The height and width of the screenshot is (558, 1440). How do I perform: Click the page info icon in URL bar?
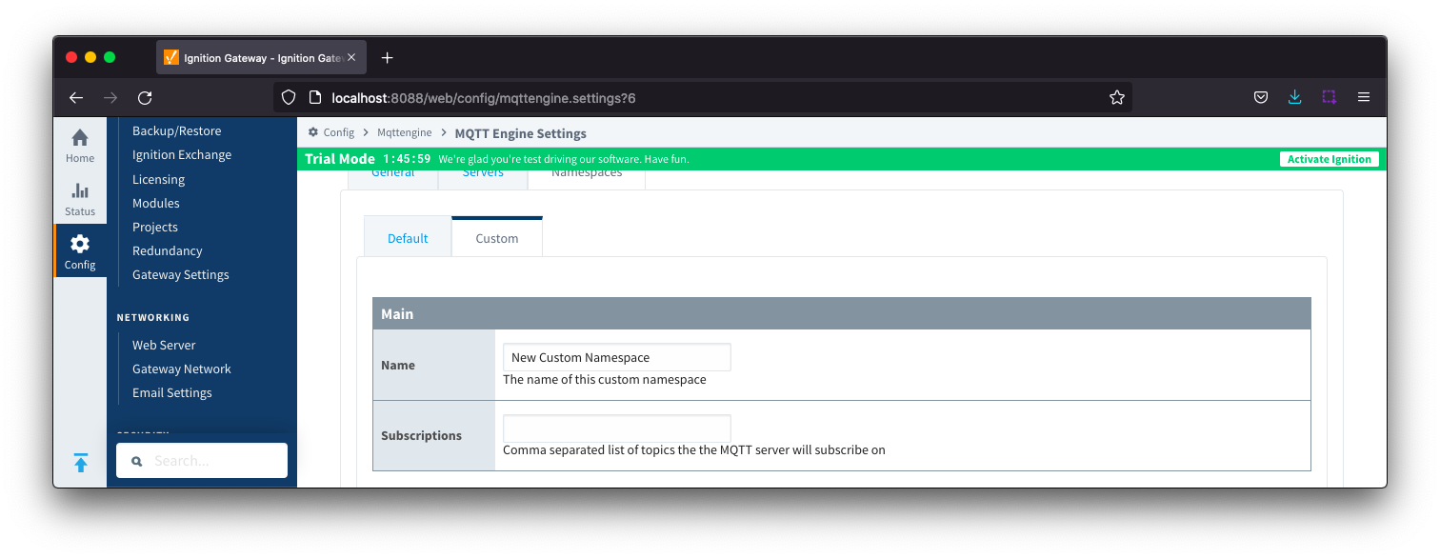click(315, 97)
